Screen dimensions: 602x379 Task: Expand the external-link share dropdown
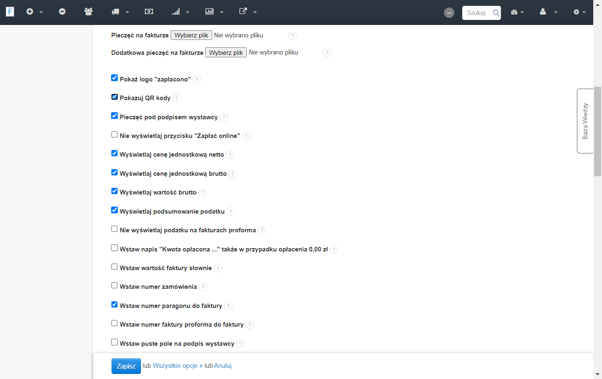coord(248,12)
